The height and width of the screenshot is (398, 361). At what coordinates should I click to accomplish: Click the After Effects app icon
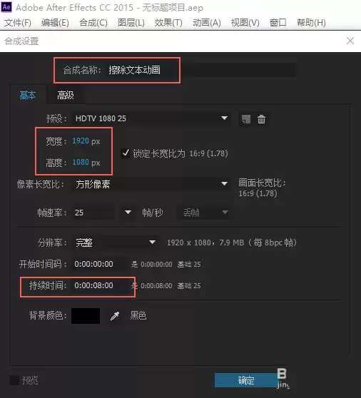coord(6,7)
